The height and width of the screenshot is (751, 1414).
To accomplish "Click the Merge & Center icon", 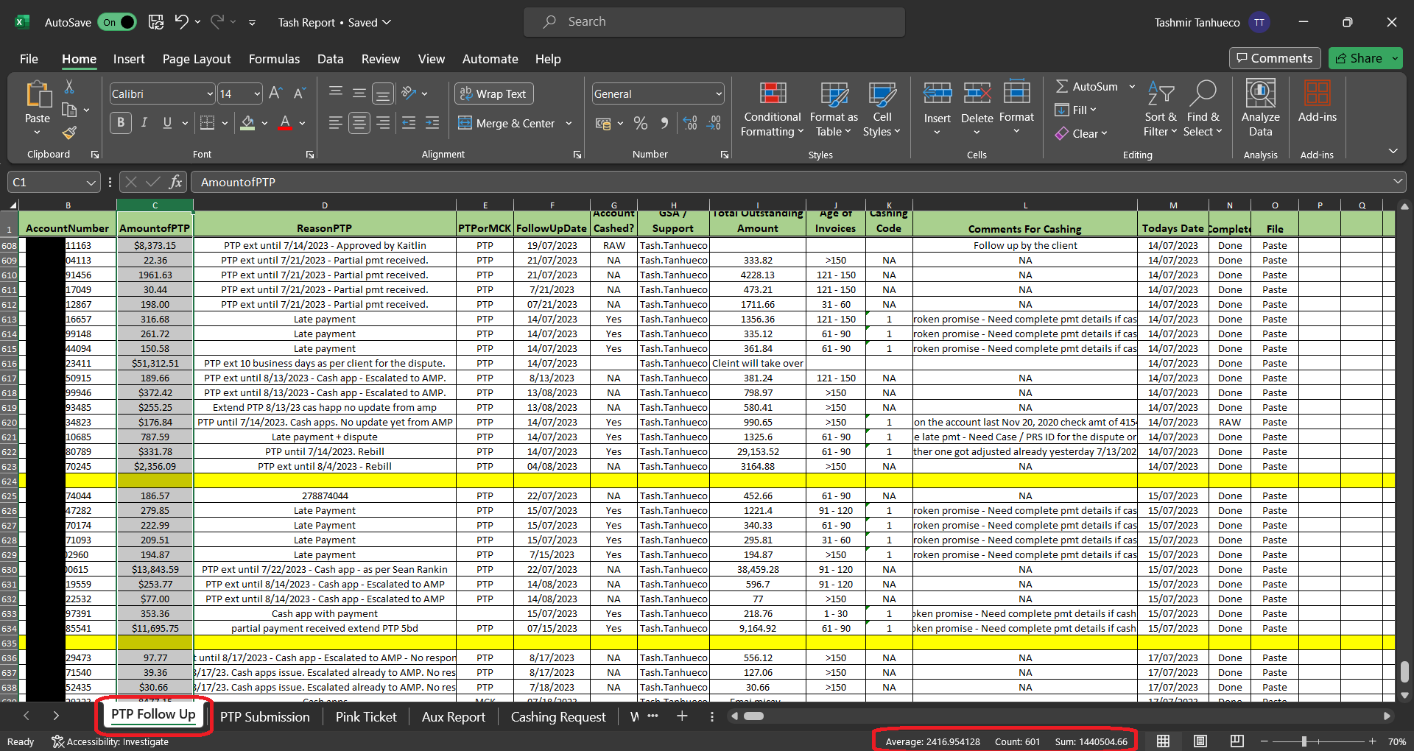I will 465,123.
